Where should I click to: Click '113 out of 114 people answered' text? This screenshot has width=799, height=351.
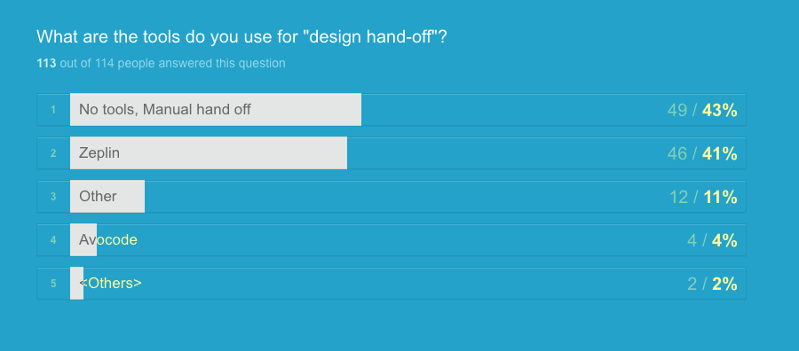(x=161, y=64)
